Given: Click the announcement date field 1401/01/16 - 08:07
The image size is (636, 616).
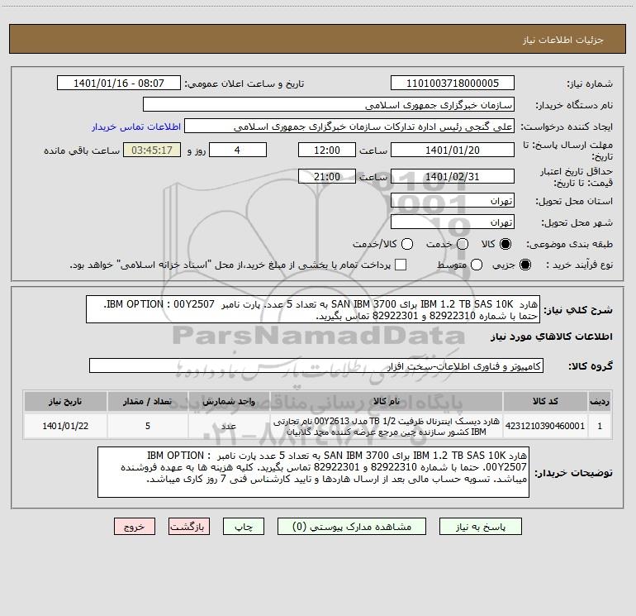Looking at the screenshot, I should pos(119,84).
